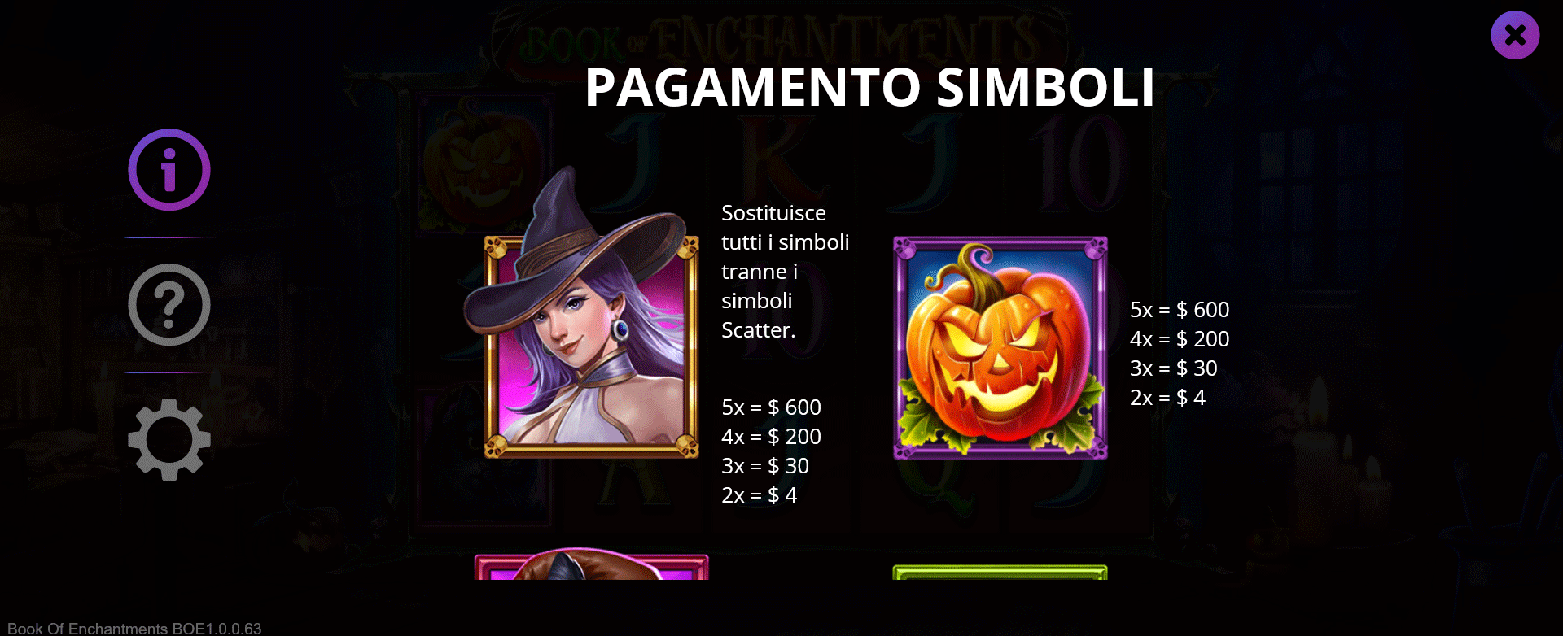Click the pumpkin 5x = $ 600 payout
The width and height of the screenshot is (1563, 636).
tap(1180, 310)
